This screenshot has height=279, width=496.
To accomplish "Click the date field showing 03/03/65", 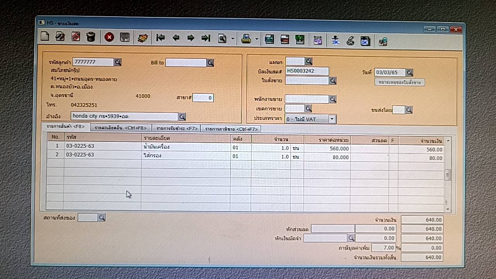I will 390,72.
